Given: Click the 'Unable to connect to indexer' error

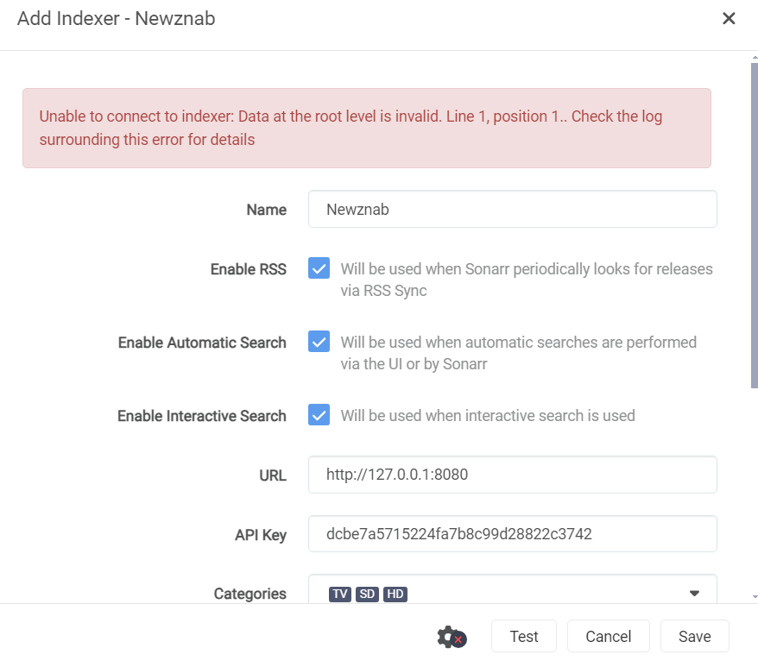Looking at the screenshot, I should [x=367, y=128].
